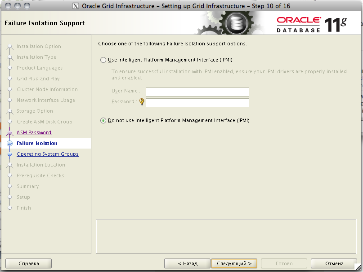Open help with the Справка button
Image resolution: width=363 pixels, height=272 pixels.
click(29, 263)
